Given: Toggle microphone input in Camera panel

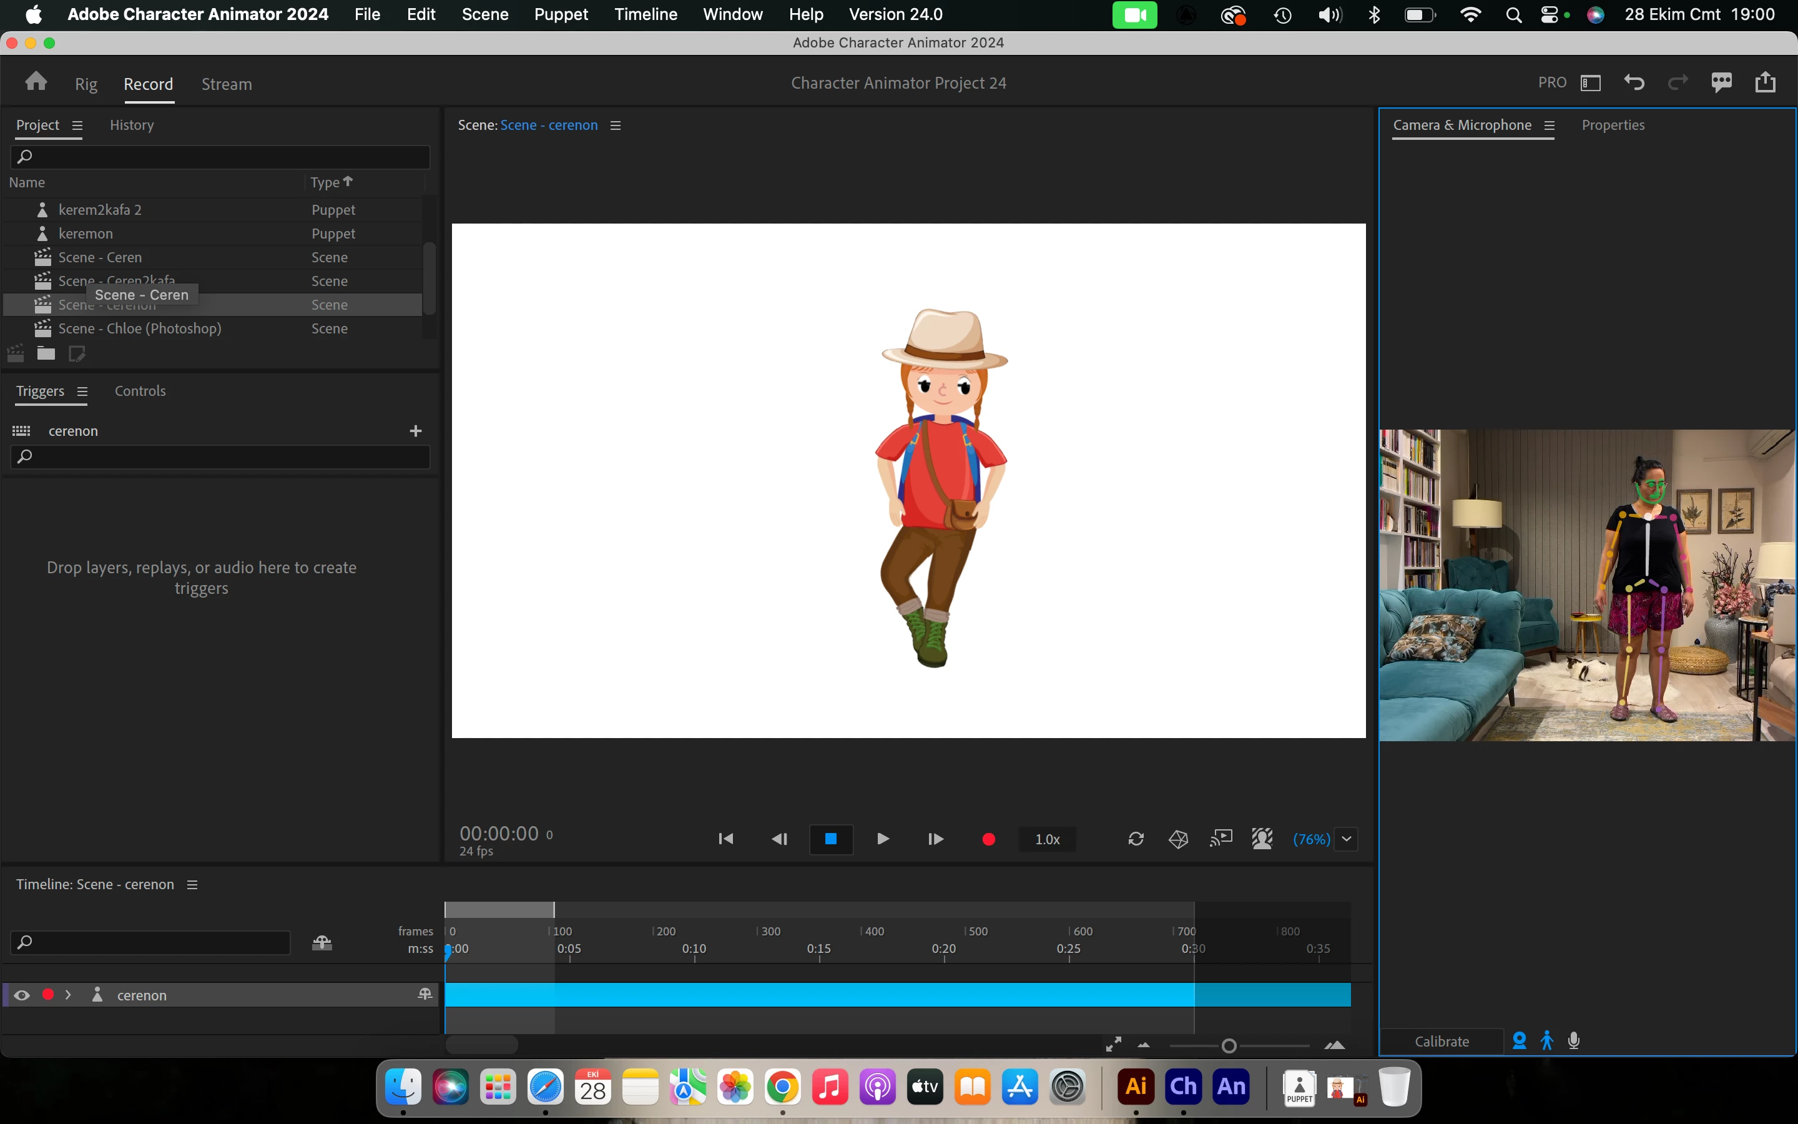Looking at the screenshot, I should [x=1574, y=1041].
